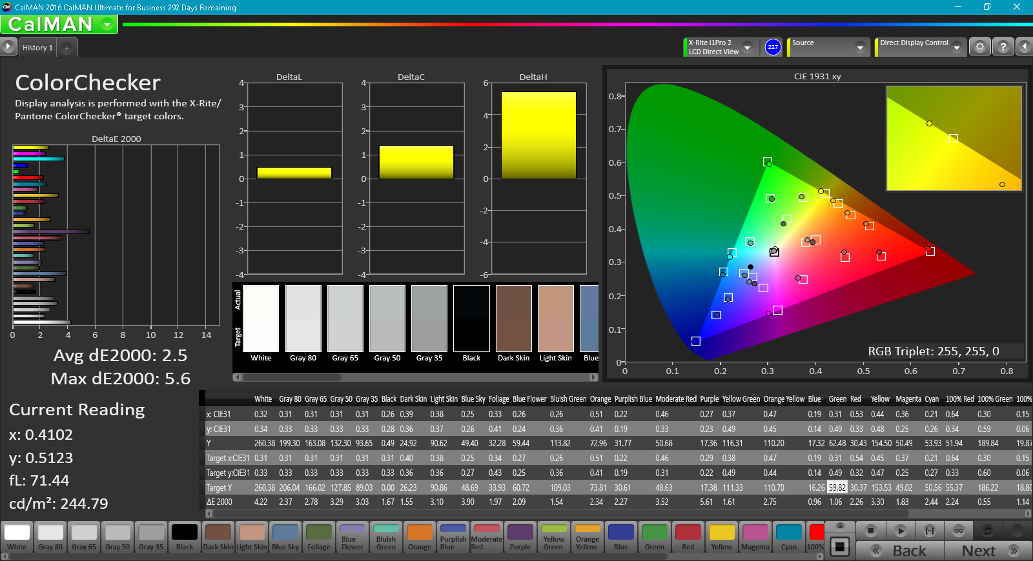Select the Black patch swatch
This screenshot has width=1033, height=561.
coord(185,537)
